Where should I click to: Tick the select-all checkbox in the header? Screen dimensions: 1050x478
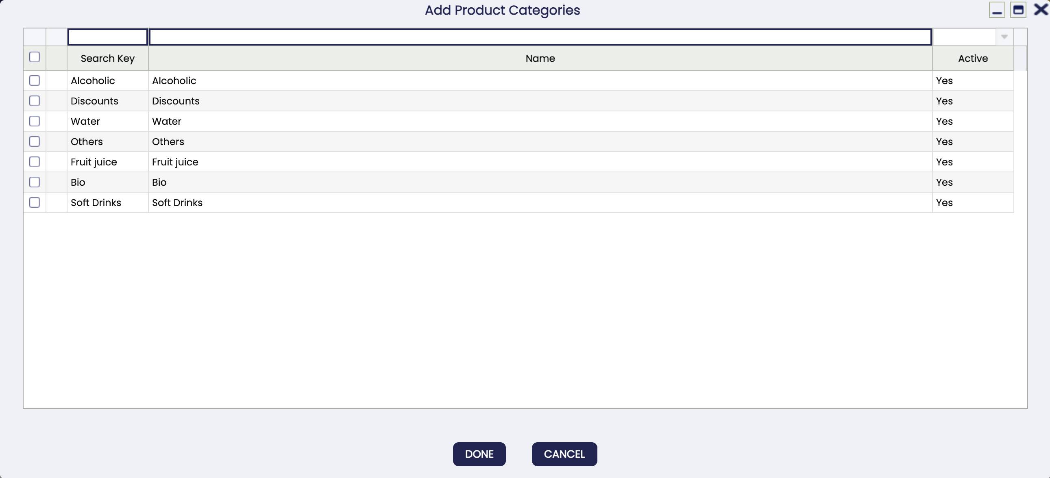35,57
